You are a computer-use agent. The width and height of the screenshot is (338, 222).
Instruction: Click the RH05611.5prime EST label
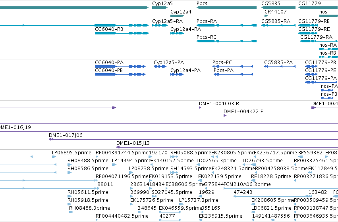[x=88, y=192]
